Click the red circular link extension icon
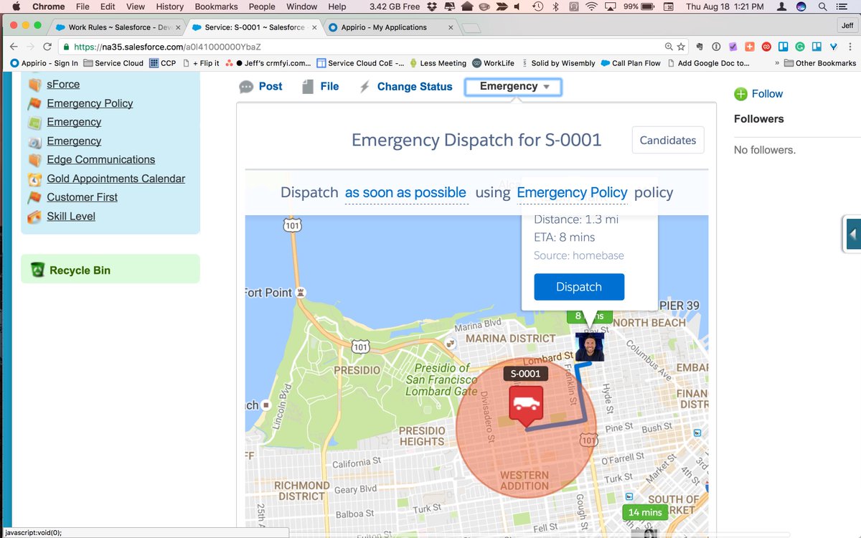This screenshot has height=538, width=861. [x=766, y=47]
